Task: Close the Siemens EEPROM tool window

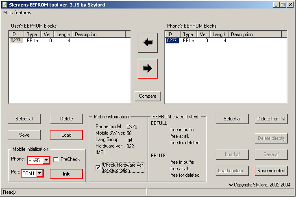Action: (x=290, y=5)
